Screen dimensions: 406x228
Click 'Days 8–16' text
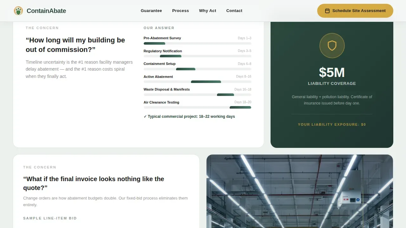[244, 76]
